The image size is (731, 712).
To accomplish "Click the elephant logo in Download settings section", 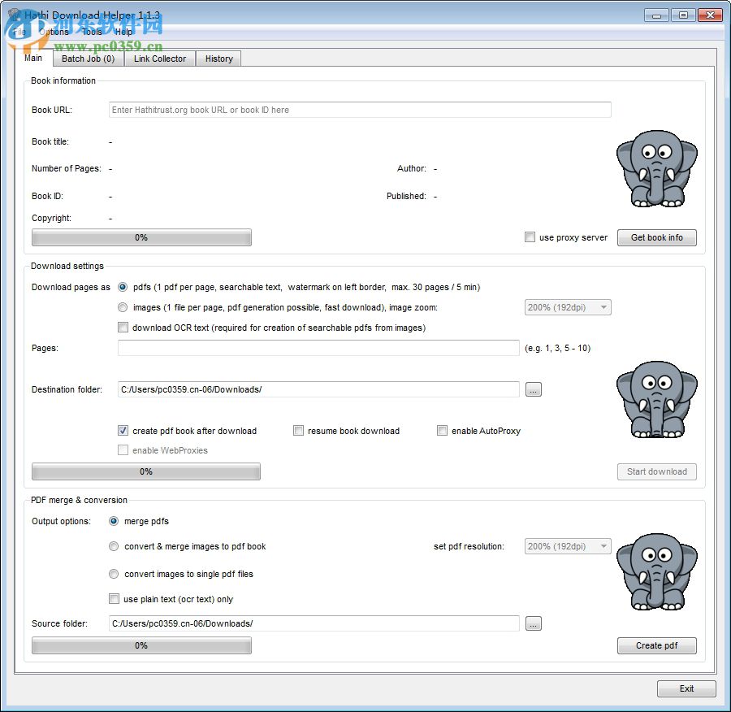I will (656, 400).
